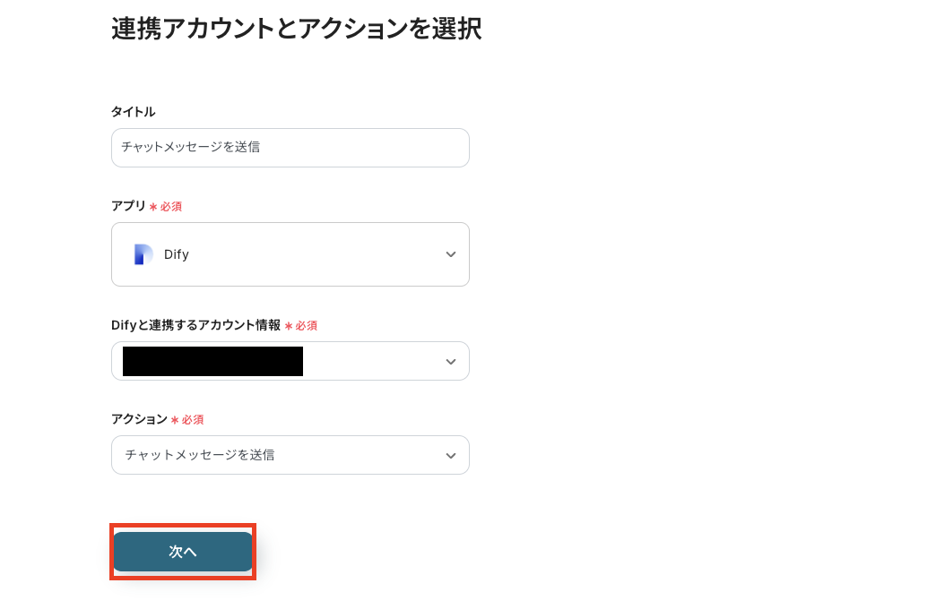Click the Dify label text in the app selector
Viewport: 936px width, 609px height.
177,254
